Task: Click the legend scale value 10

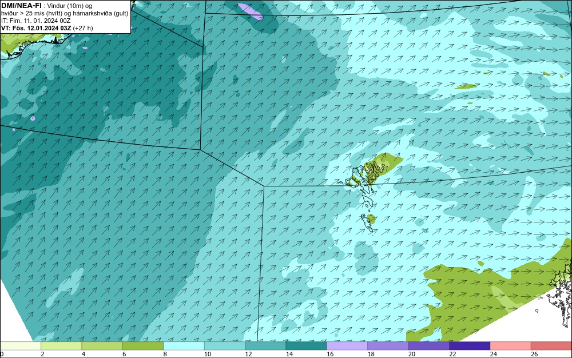Action: (x=208, y=354)
